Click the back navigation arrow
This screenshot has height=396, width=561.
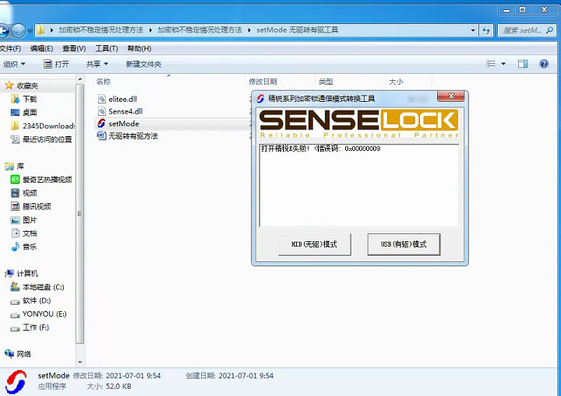tap(4, 30)
